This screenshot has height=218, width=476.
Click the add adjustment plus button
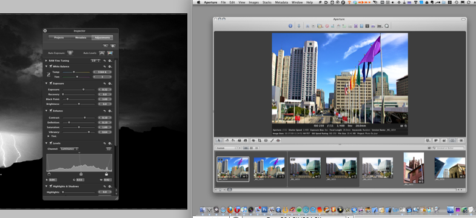[x=105, y=46]
